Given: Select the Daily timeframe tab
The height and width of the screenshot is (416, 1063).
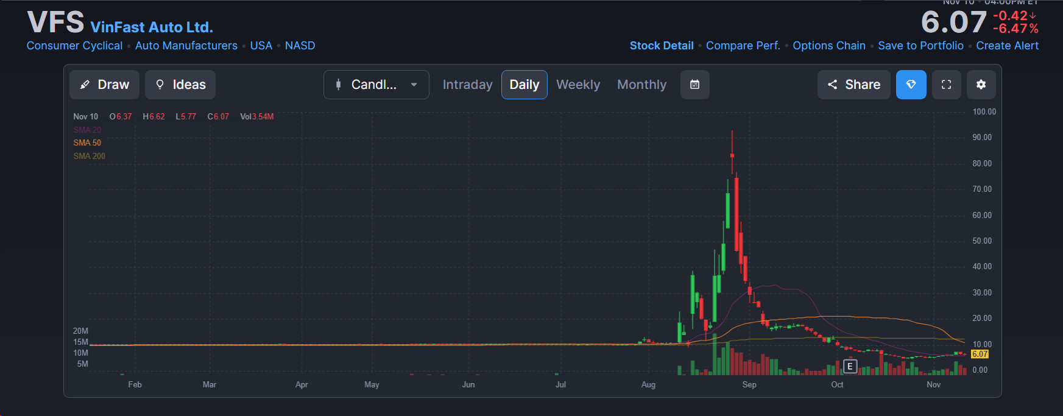Looking at the screenshot, I should pyautogui.click(x=524, y=85).
